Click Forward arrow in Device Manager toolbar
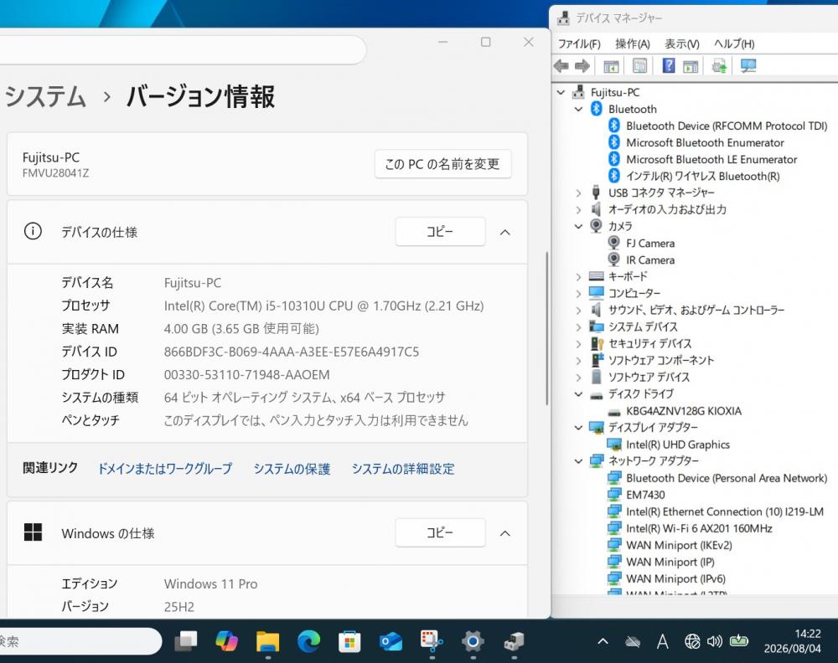Viewport: 838px width, 663px height. (x=582, y=66)
